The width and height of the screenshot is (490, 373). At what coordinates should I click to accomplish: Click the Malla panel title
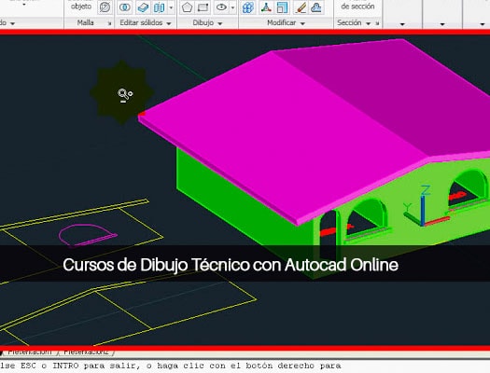85,22
